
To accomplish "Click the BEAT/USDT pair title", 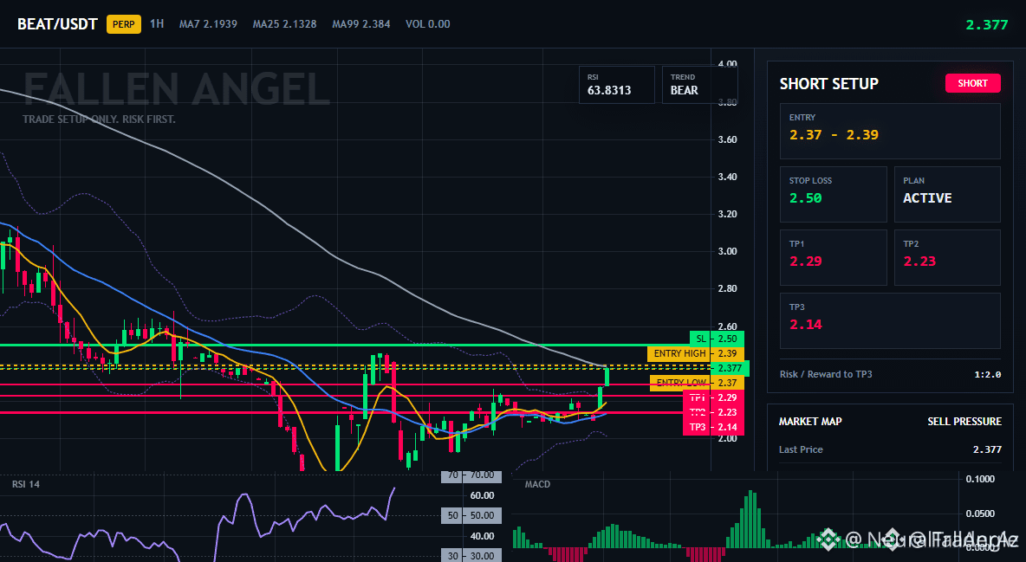I will click(57, 24).
